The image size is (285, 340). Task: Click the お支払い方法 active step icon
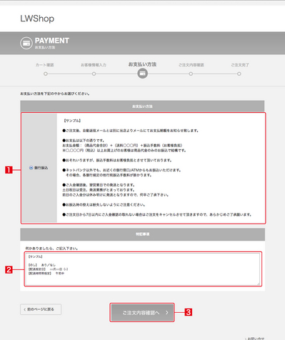(142, 74)
